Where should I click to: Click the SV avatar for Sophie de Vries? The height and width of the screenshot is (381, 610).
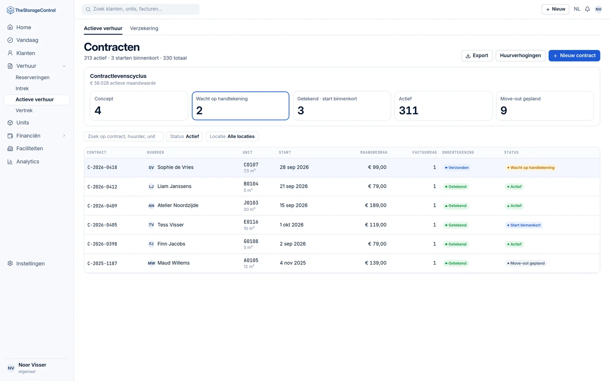point(151,167)
